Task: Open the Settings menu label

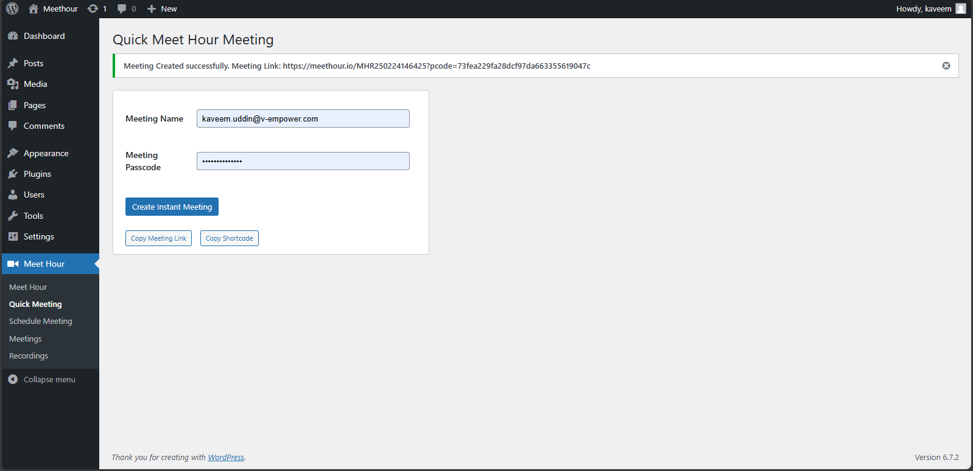Action: click(x=39, y=236)
